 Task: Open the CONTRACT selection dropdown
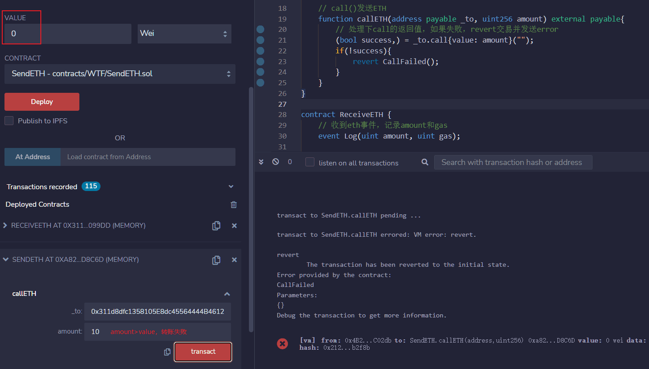120,74
